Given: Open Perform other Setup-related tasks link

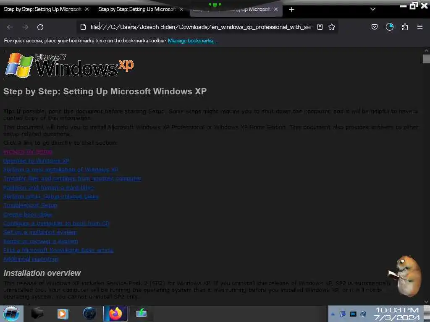Looking at the screenshot, I should click(51, 196).
